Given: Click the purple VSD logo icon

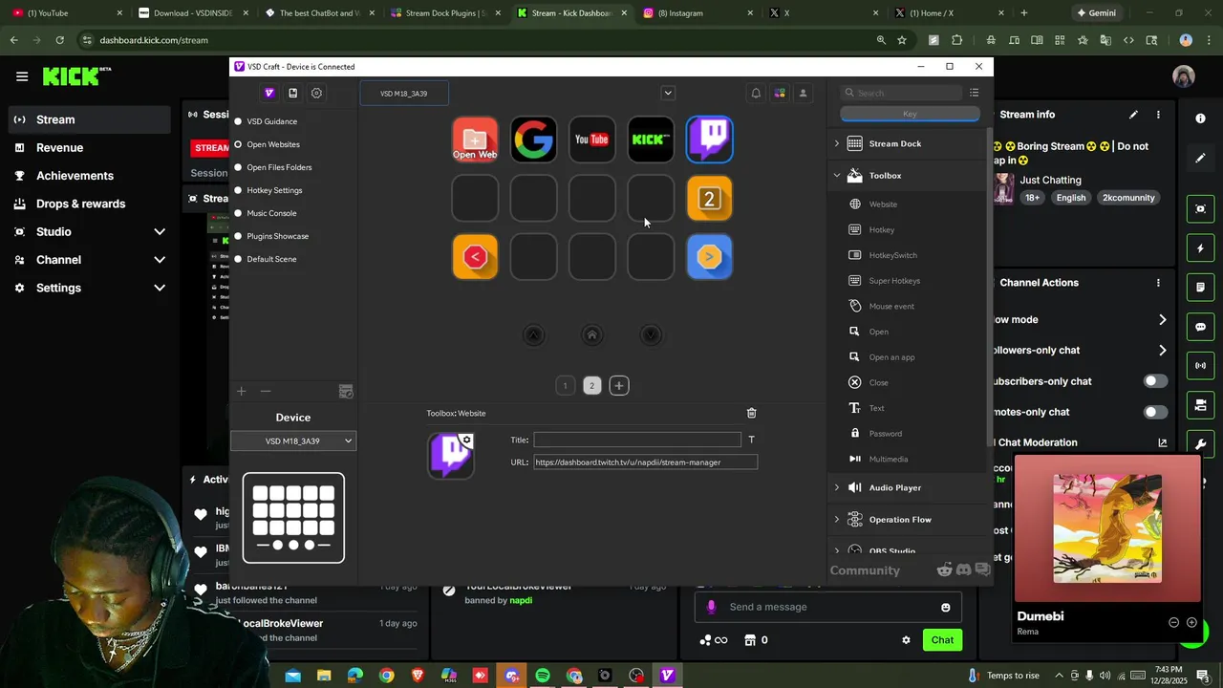Looking at the screenshot, I should [268, 93].
